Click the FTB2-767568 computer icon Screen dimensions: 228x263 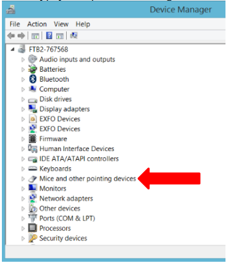click(21, 49)
